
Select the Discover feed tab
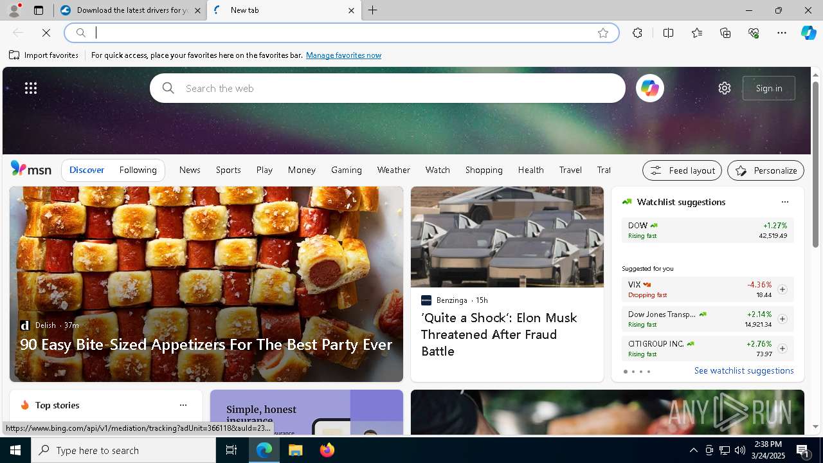click(x=87, y=170)
